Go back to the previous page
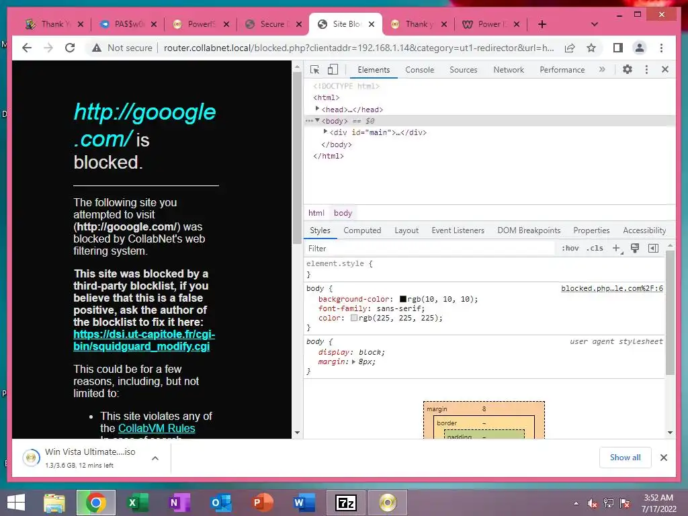 (x=27, y=48)
